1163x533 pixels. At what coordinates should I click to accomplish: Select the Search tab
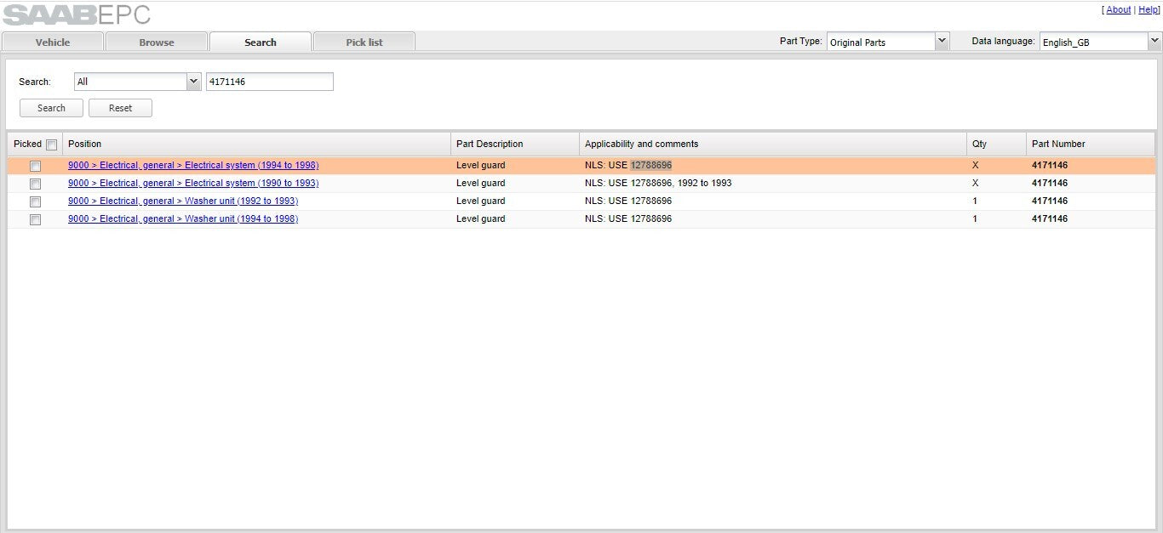[x=261, y=42]
